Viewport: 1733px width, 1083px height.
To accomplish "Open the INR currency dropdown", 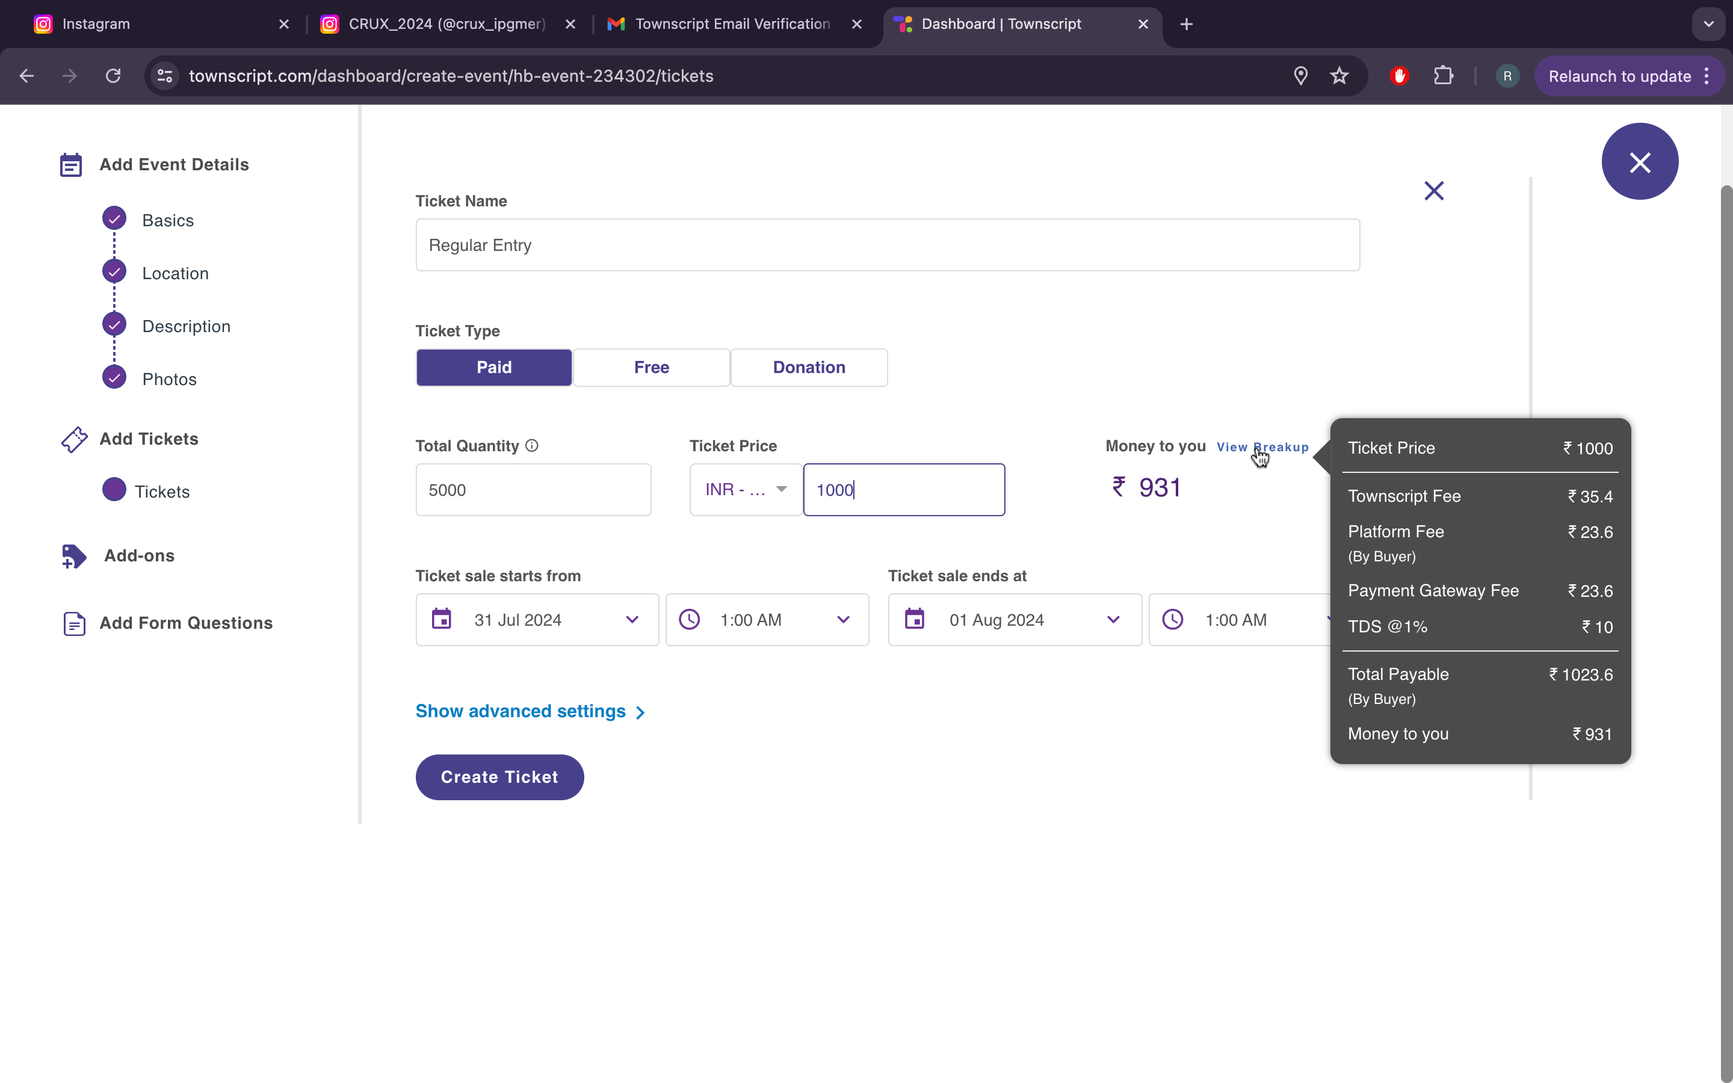I will coord(745,490).
